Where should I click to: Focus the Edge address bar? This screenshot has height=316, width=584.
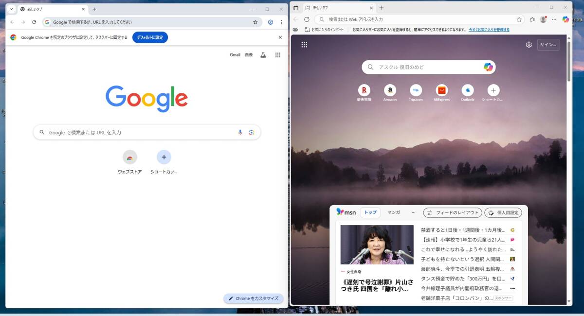(420, 19)
